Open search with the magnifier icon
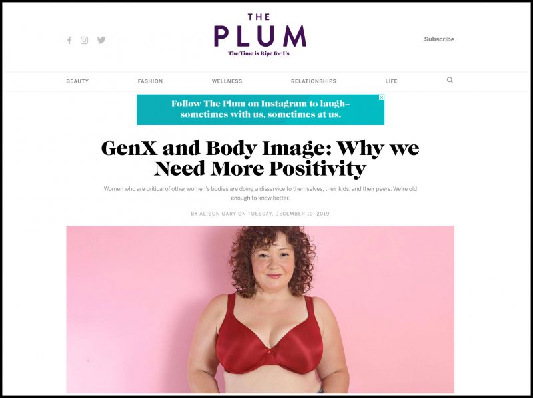533x398 pixels. pos(450,80)
